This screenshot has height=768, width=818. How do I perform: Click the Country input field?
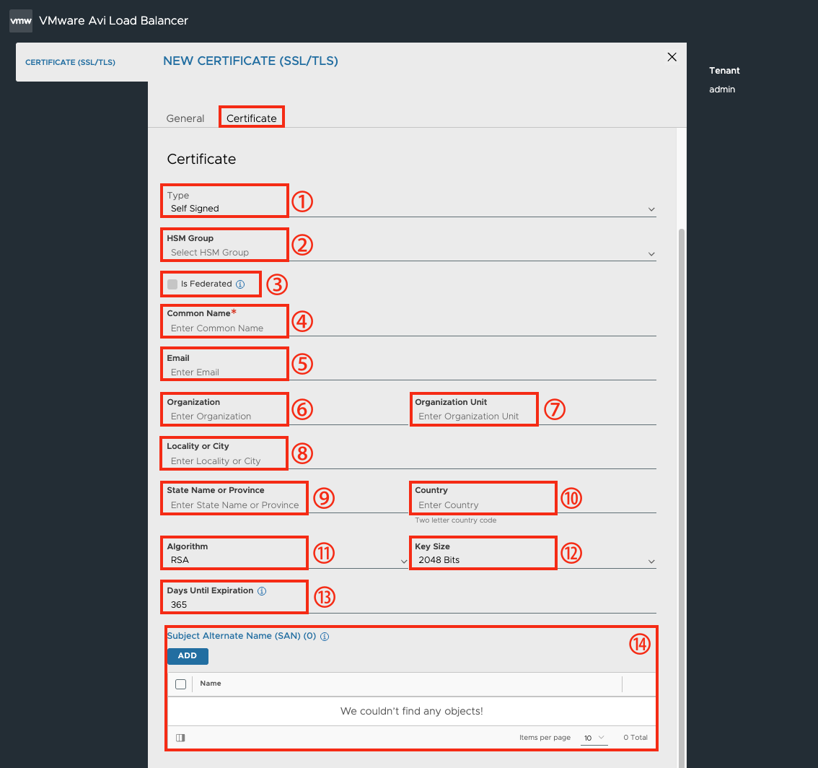tap(535, 505)
